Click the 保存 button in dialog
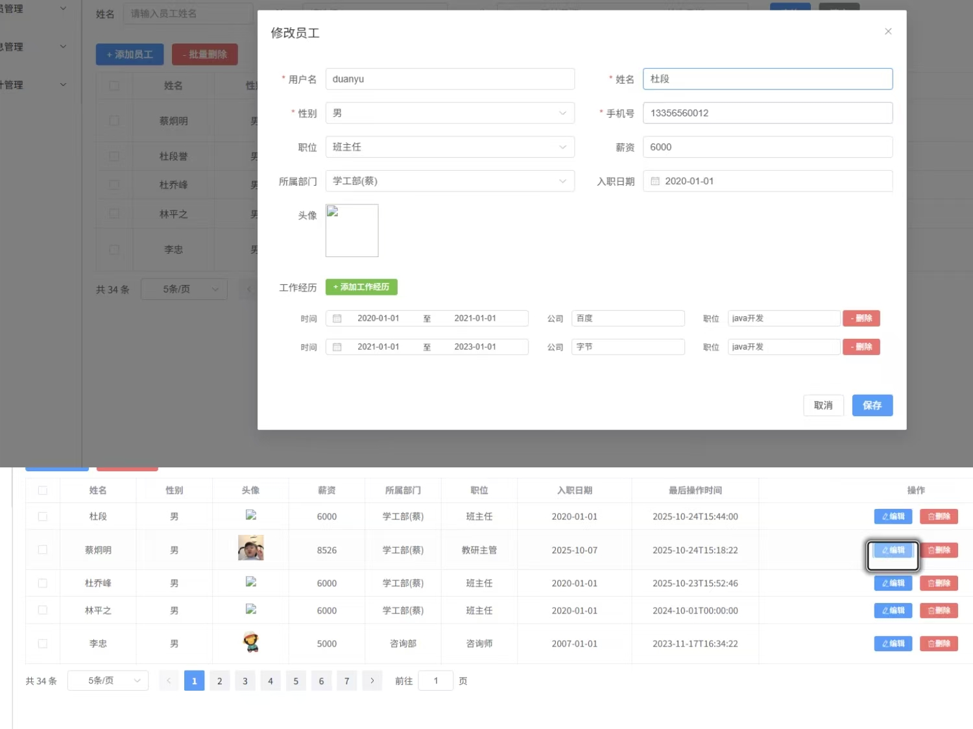 (x=872, y=406)
